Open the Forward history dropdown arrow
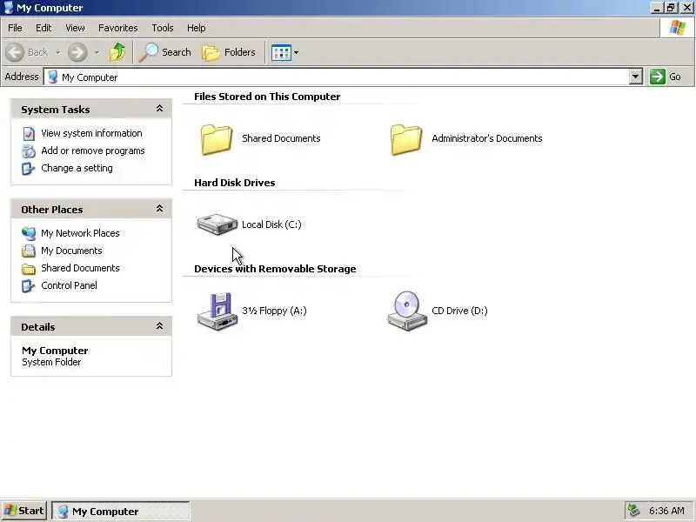Viewport: 696px width, 522px height. (x=97, y=52)
